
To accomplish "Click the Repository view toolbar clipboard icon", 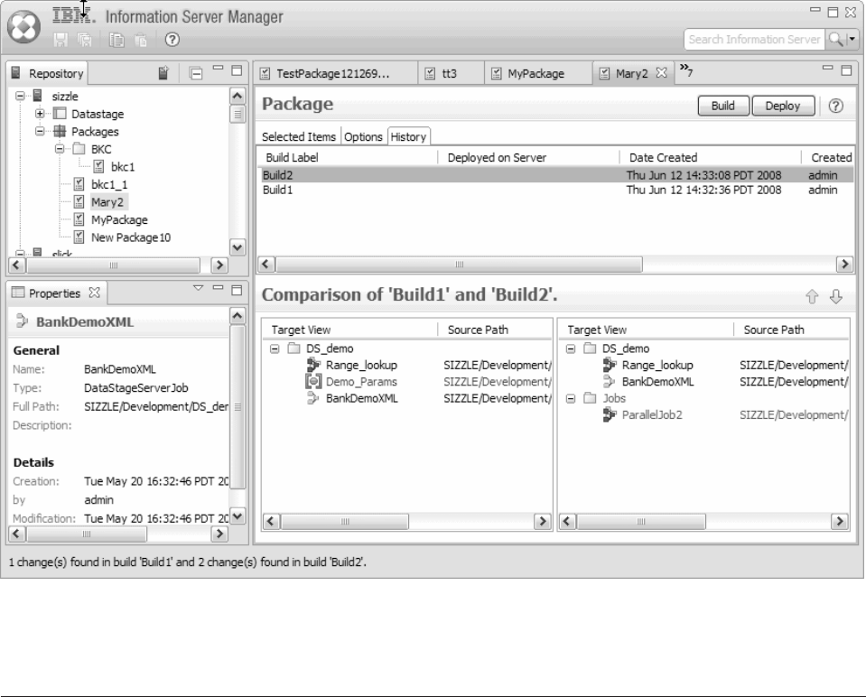I will pos(163,73).
